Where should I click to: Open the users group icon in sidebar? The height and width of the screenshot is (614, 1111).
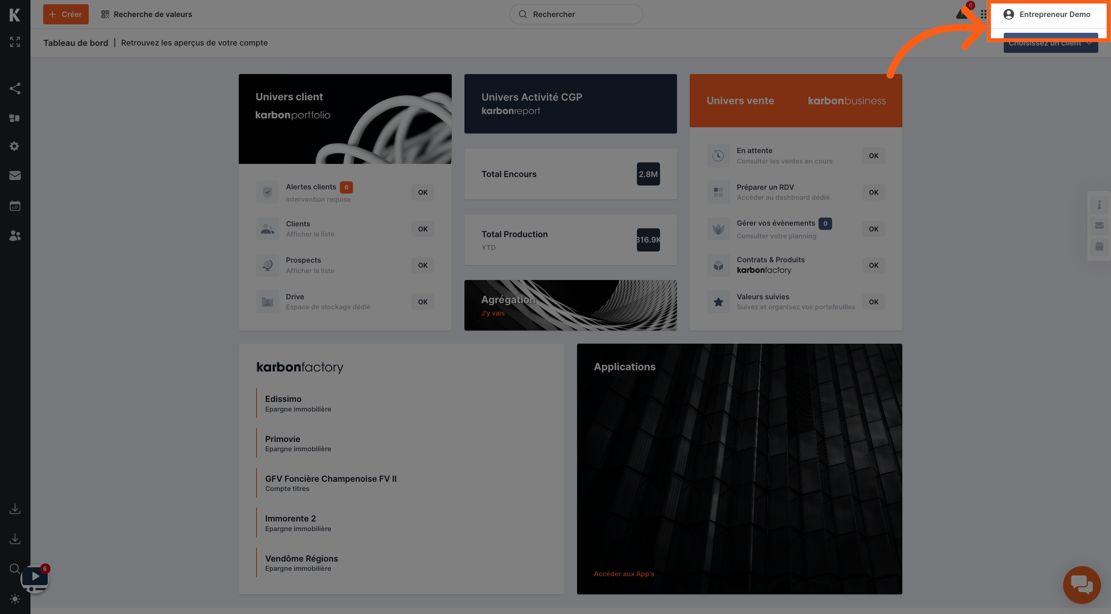tap(15, 235)
